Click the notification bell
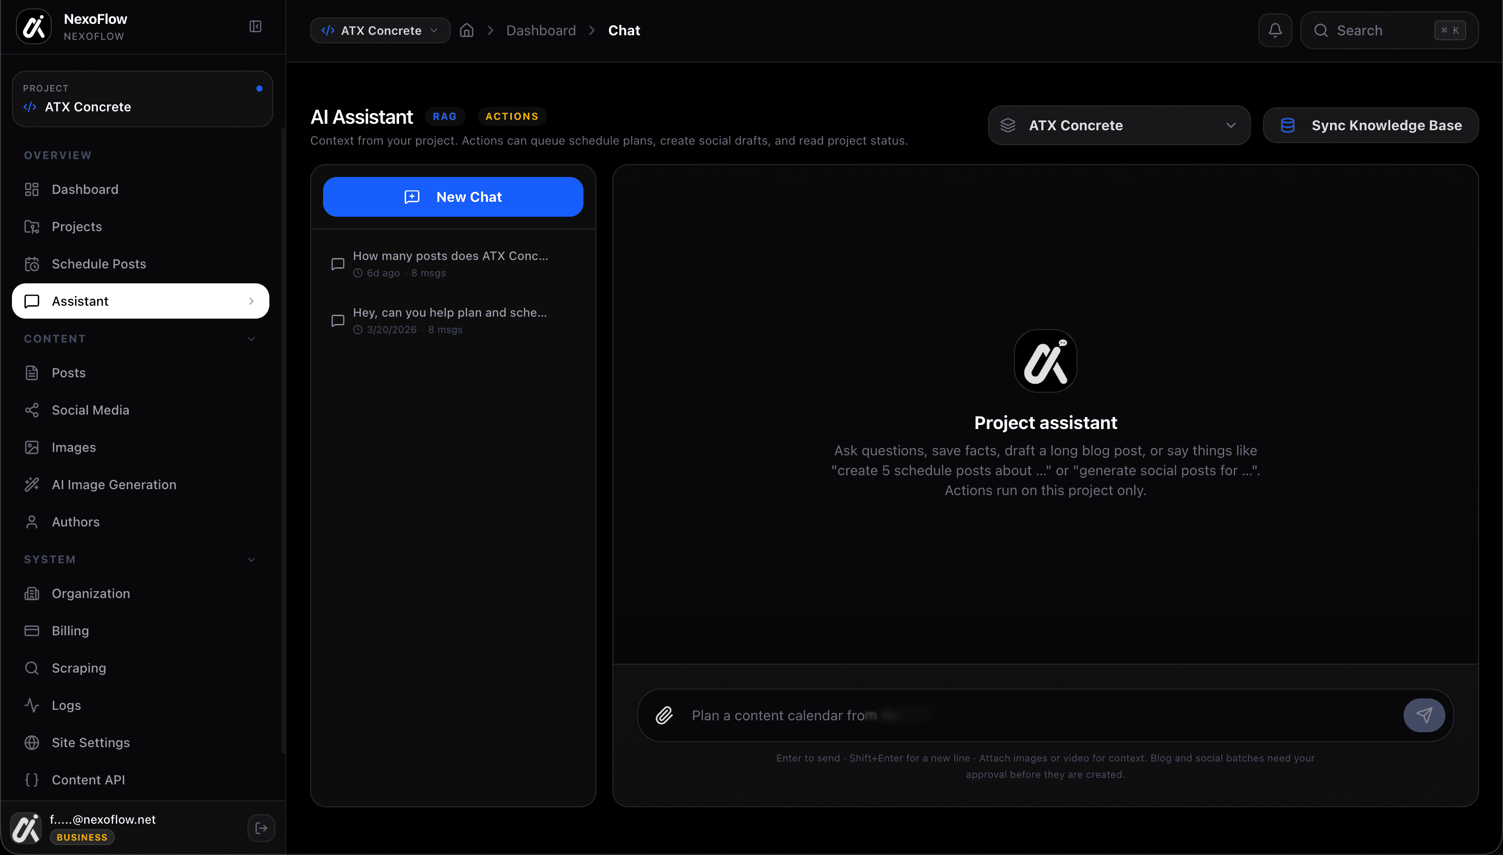 (1274, 30)
